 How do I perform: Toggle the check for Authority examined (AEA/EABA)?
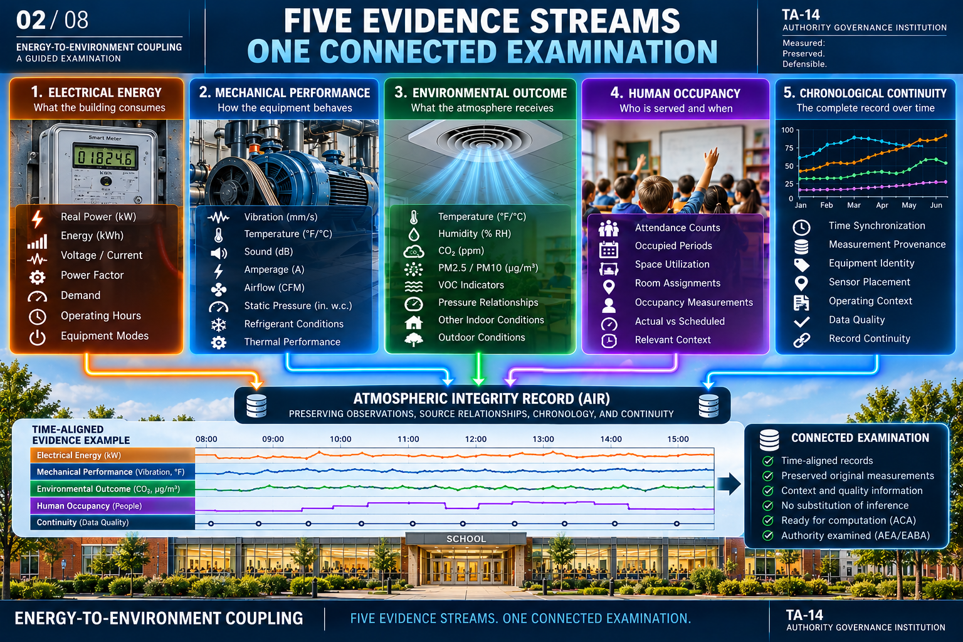click(767, 535)
